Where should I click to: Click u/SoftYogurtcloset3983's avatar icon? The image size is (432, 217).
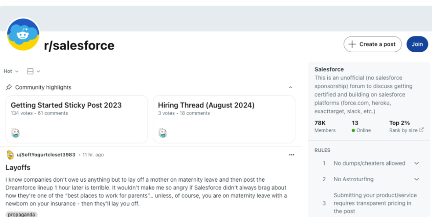[10, 155]
